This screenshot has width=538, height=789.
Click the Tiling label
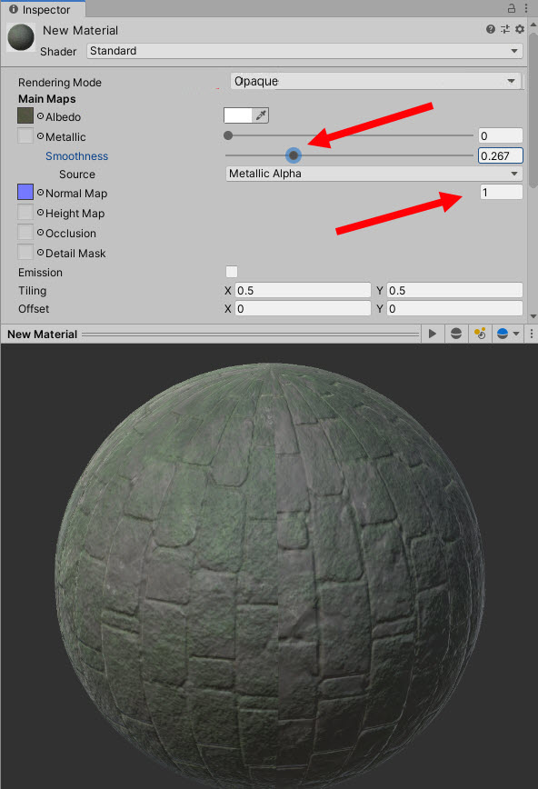pos(32,290)
